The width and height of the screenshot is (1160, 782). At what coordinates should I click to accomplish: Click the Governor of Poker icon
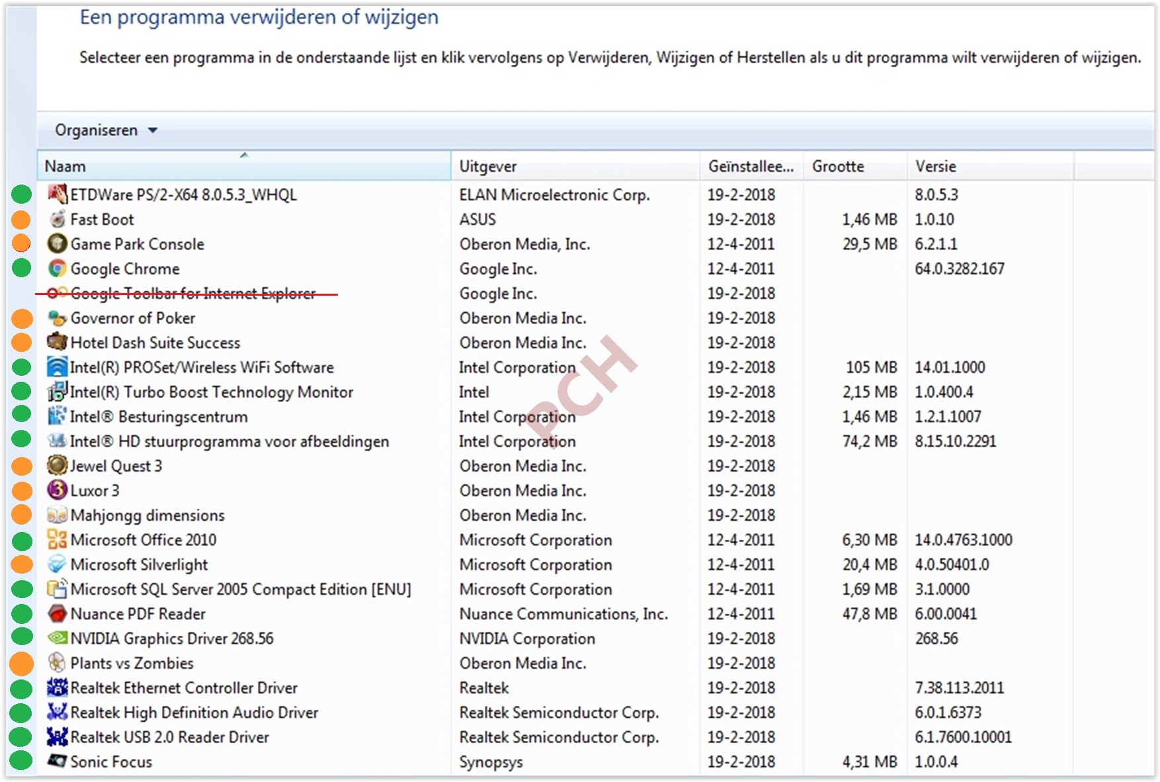58,318
